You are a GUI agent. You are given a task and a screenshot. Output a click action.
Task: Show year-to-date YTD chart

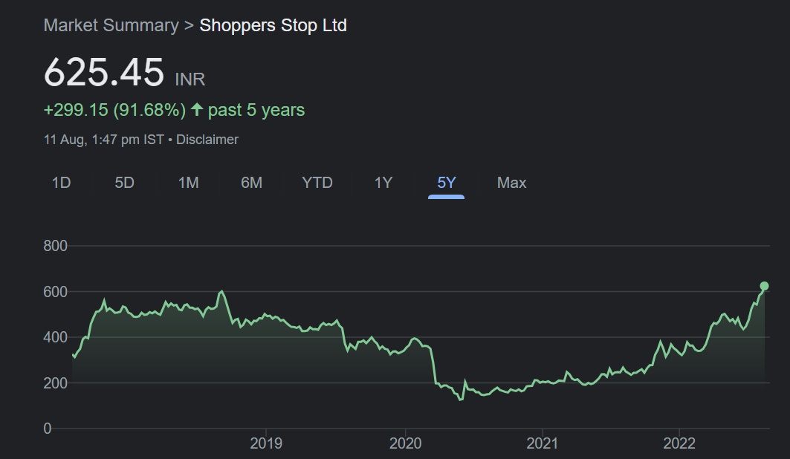[317, 183]
